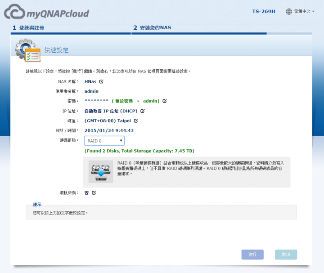Click the 否 bad block scan value
The height and width of the screenshot is (273, 324).
click(x=86, y=192)
